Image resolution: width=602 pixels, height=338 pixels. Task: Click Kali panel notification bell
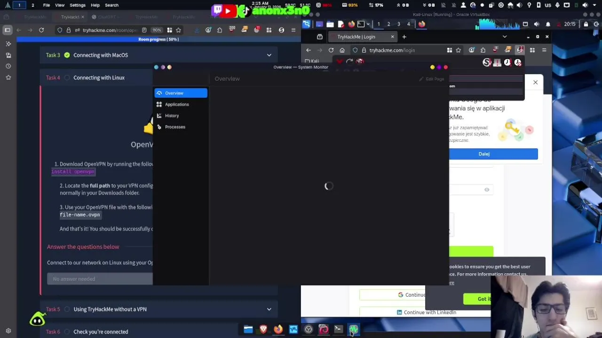click(548, 24)
